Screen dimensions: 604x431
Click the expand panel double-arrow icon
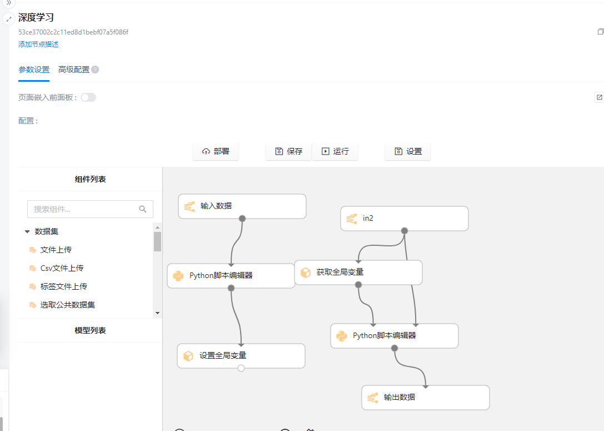[8, 3]
